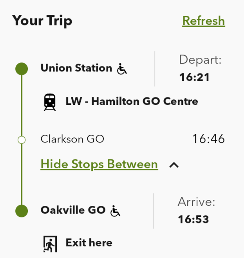Click the LW - Hamilton GO Centre label

pyautogui.click(x=132, y=102)
